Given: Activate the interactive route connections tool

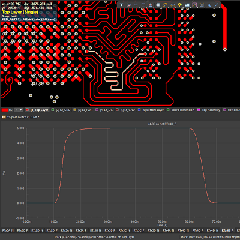Looking at the screenshot, I should pos(165,5).
